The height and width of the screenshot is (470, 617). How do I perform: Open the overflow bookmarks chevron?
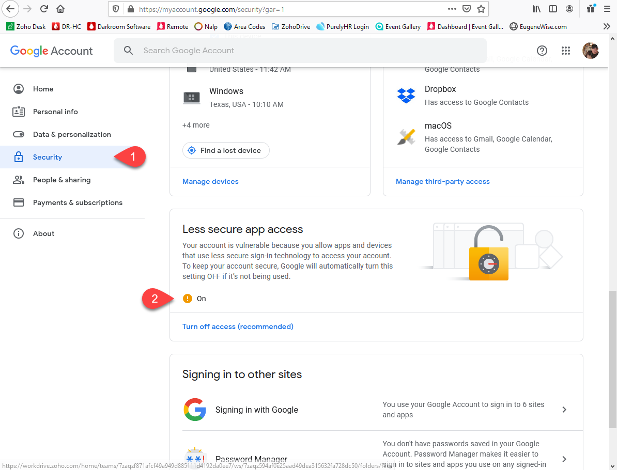(x=607, y=26)
